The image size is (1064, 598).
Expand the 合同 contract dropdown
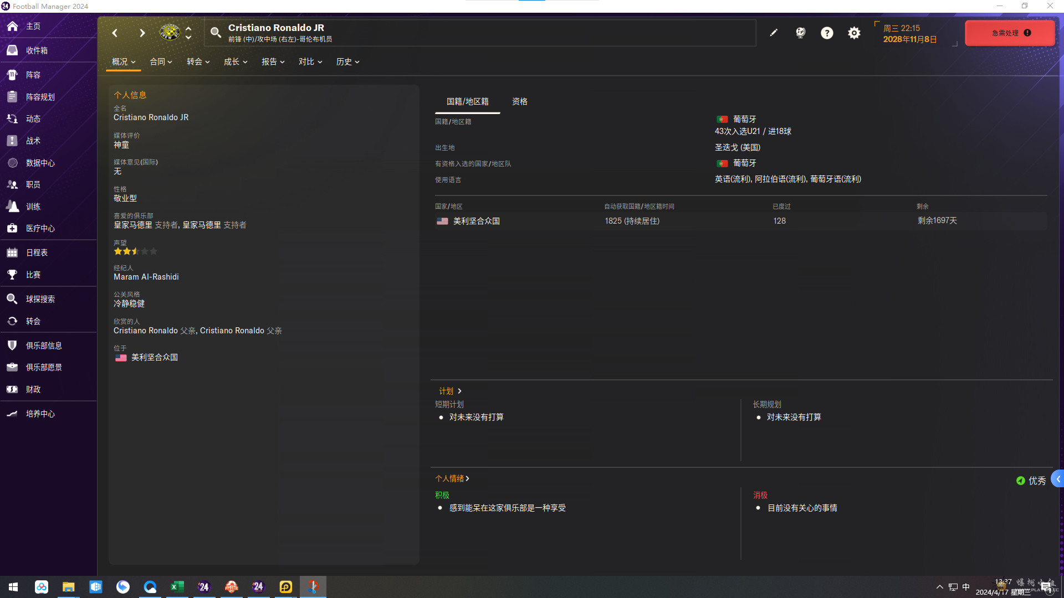pyautogui.click(x=161, y=61)
